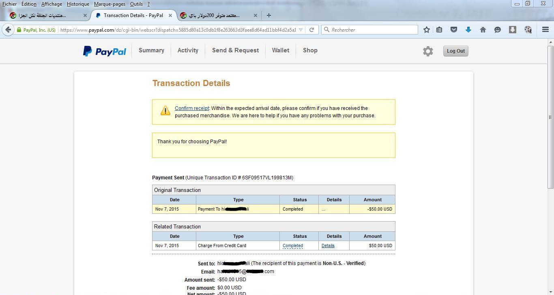Click the 'PayPal, Inc. (US)' identity label
The height and width of the screenshot is (295, 554).
click(x=39, y=30)
